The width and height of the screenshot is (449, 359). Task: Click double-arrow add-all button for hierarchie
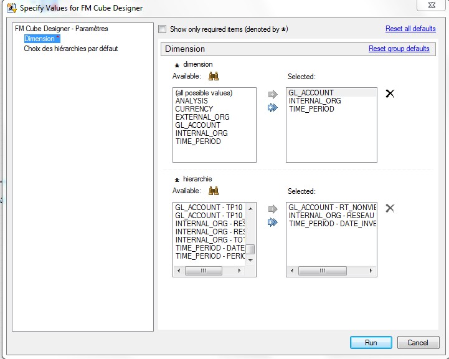point(272,223)
